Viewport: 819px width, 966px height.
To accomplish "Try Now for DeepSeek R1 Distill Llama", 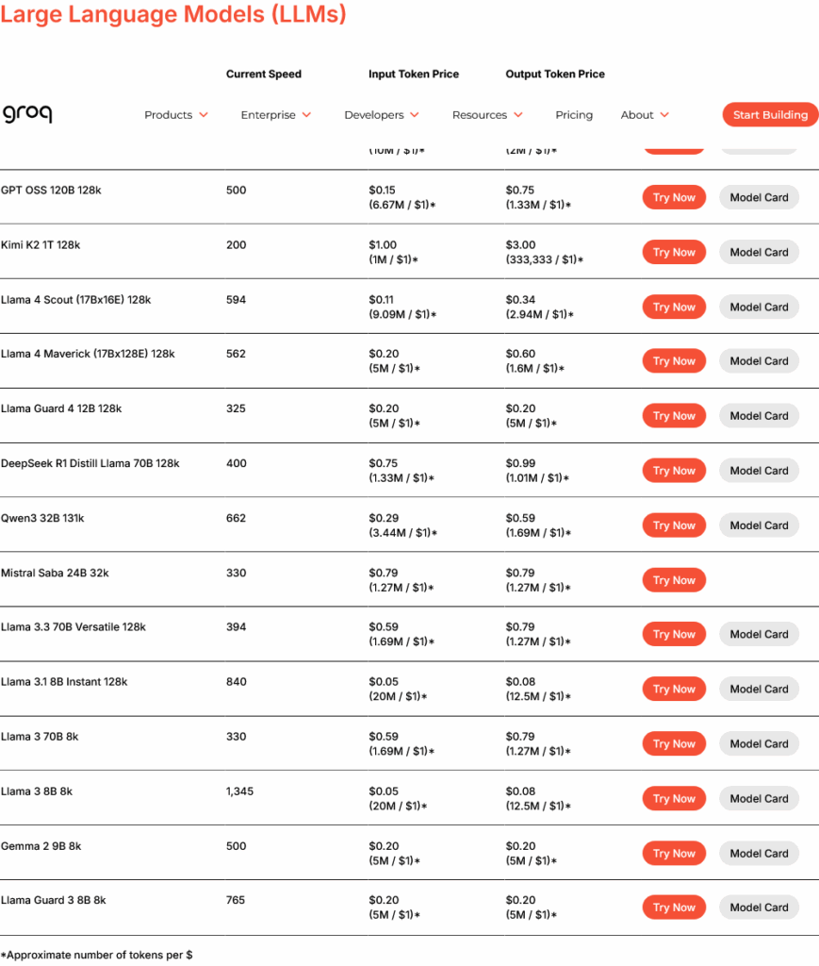I will 674,472.
